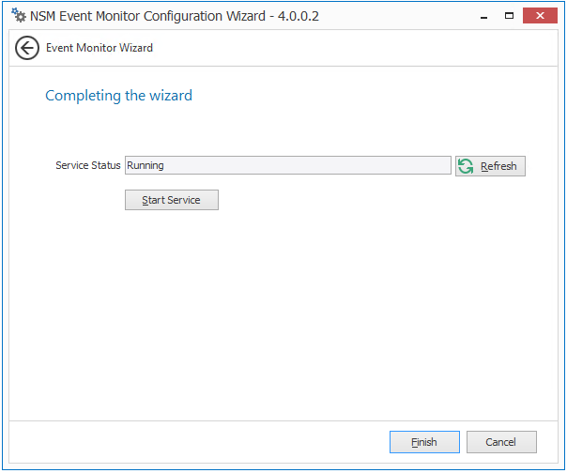567x473 pixels.
Task: Click the Completing the wizard heading
Action: tap(118, 96)
